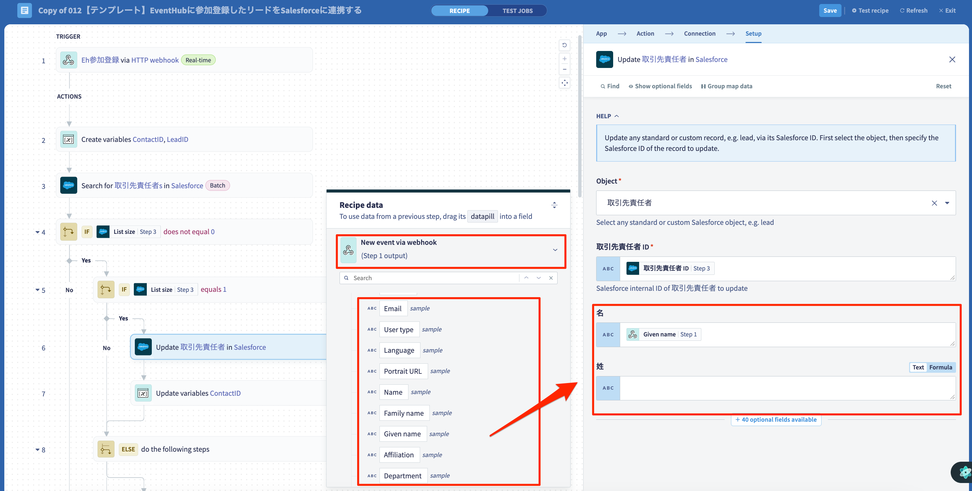The width and height of the screenshot is (972, 491).
Task: Open step 7 Update variables ContactID
Action: 229,393
